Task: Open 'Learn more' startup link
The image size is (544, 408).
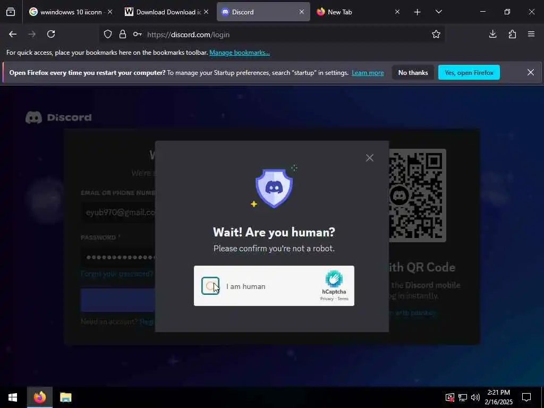Action: [368, 73]
